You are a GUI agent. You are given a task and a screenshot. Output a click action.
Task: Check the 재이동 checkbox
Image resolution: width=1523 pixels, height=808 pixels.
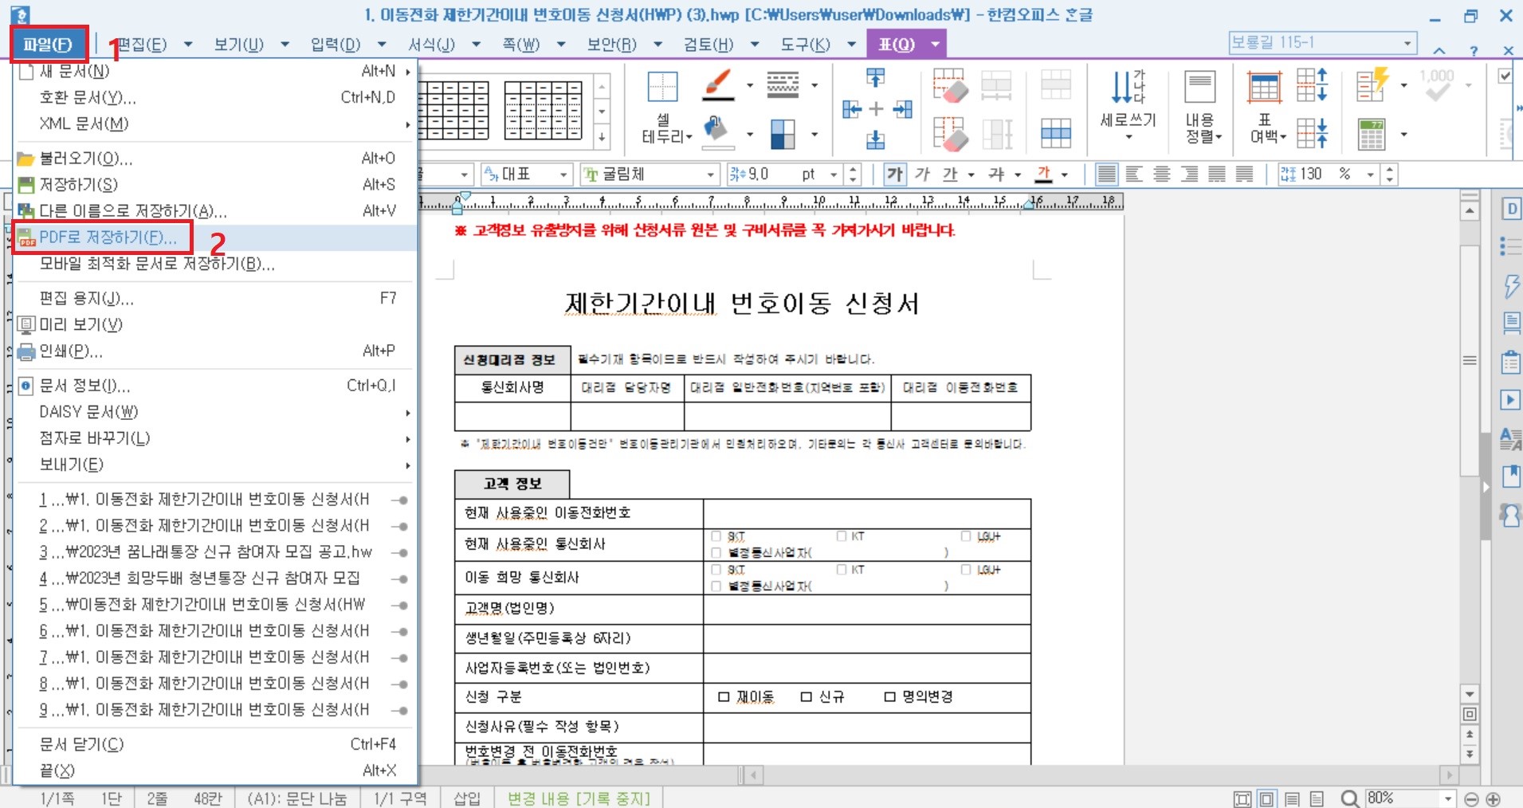pyautogui.click(x=724, y=697)
